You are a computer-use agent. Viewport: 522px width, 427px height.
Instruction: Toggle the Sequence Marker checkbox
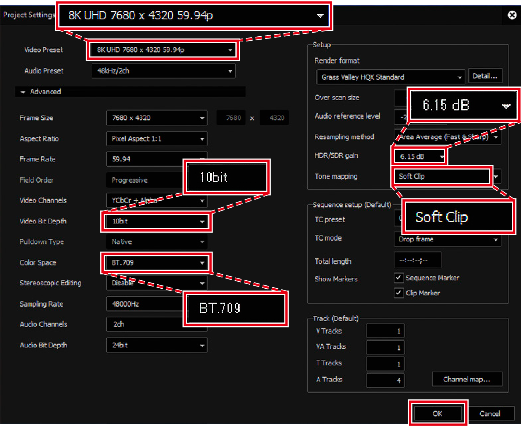pyautogui.click(x=398, y=278)
